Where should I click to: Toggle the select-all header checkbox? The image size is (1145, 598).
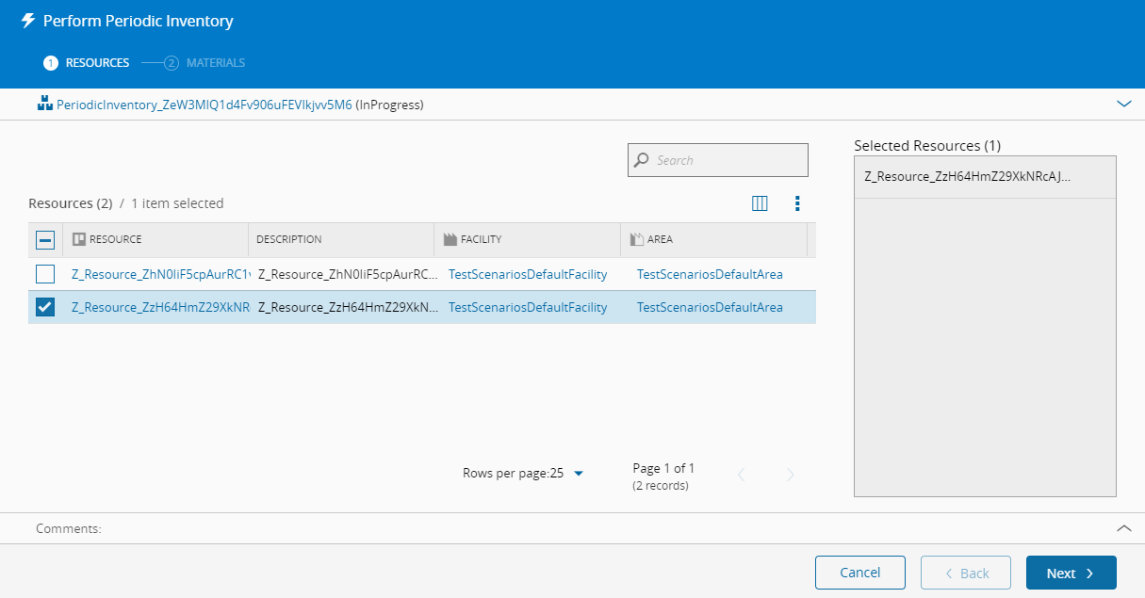[x=45, y=240]
